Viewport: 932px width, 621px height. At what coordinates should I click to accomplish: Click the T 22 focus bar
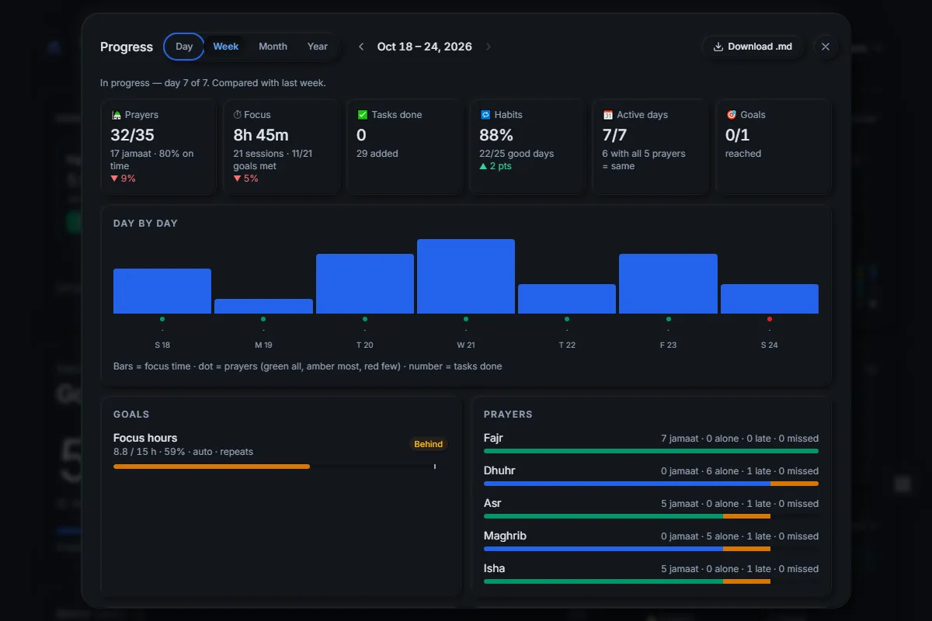[x=567, y=299]
